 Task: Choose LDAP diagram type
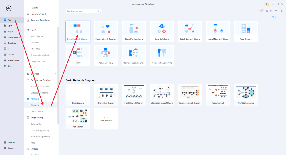78,55
